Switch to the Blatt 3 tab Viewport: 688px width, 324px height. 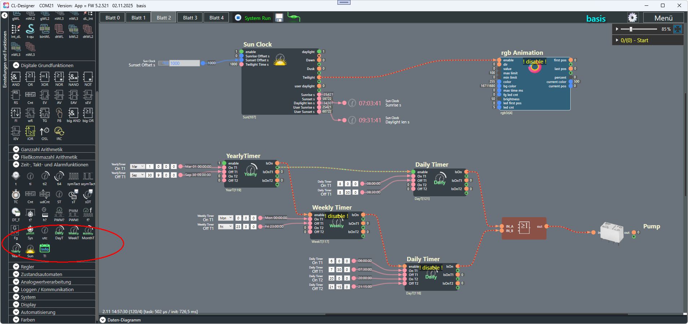tap(190, 18)
